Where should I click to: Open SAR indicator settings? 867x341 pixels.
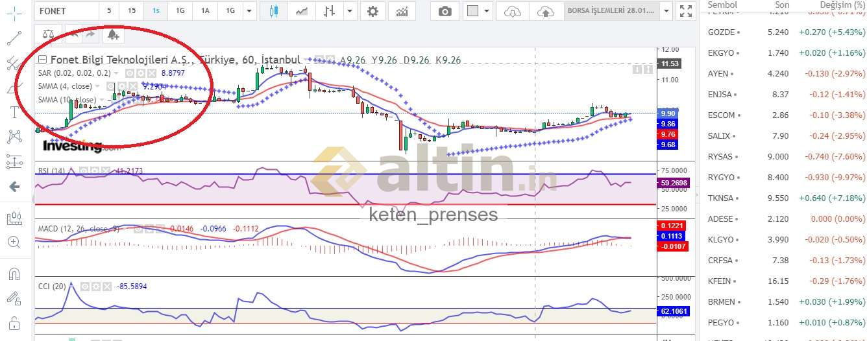tap(140, 73)
